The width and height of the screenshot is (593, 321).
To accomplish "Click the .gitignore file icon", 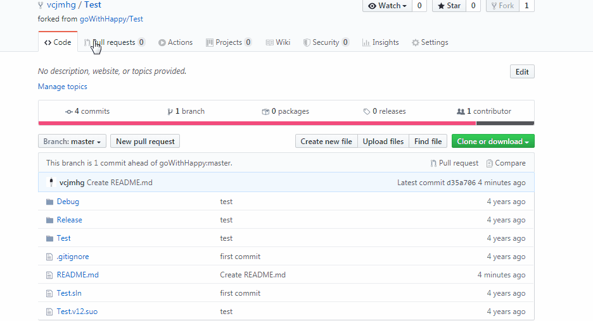I will (x=49, y=257).
